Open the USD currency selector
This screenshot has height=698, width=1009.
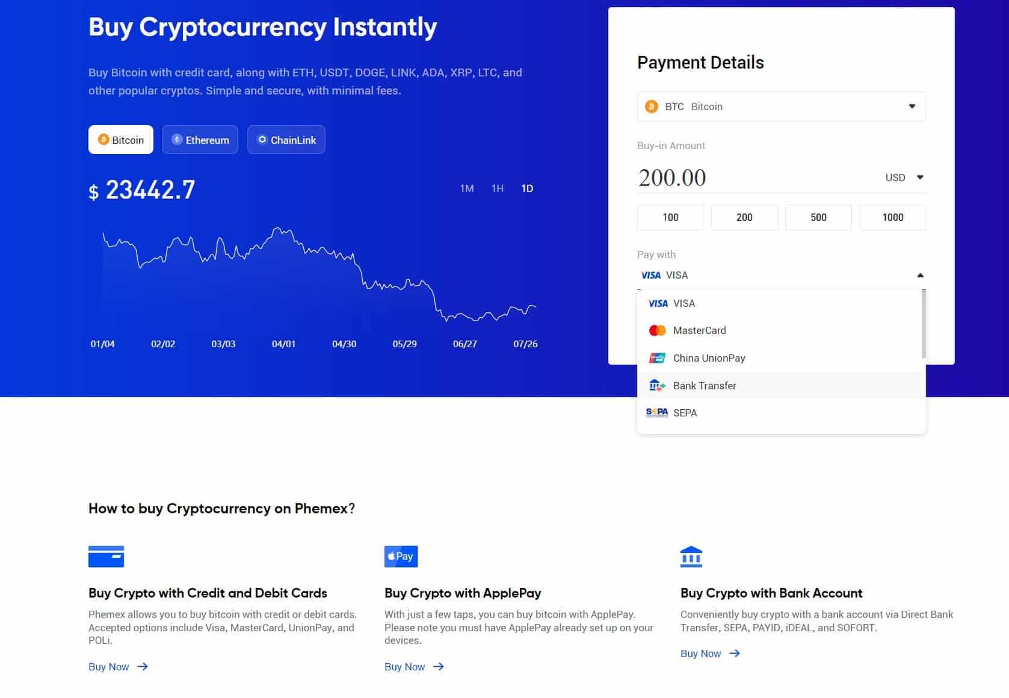(x=904, y=178)
